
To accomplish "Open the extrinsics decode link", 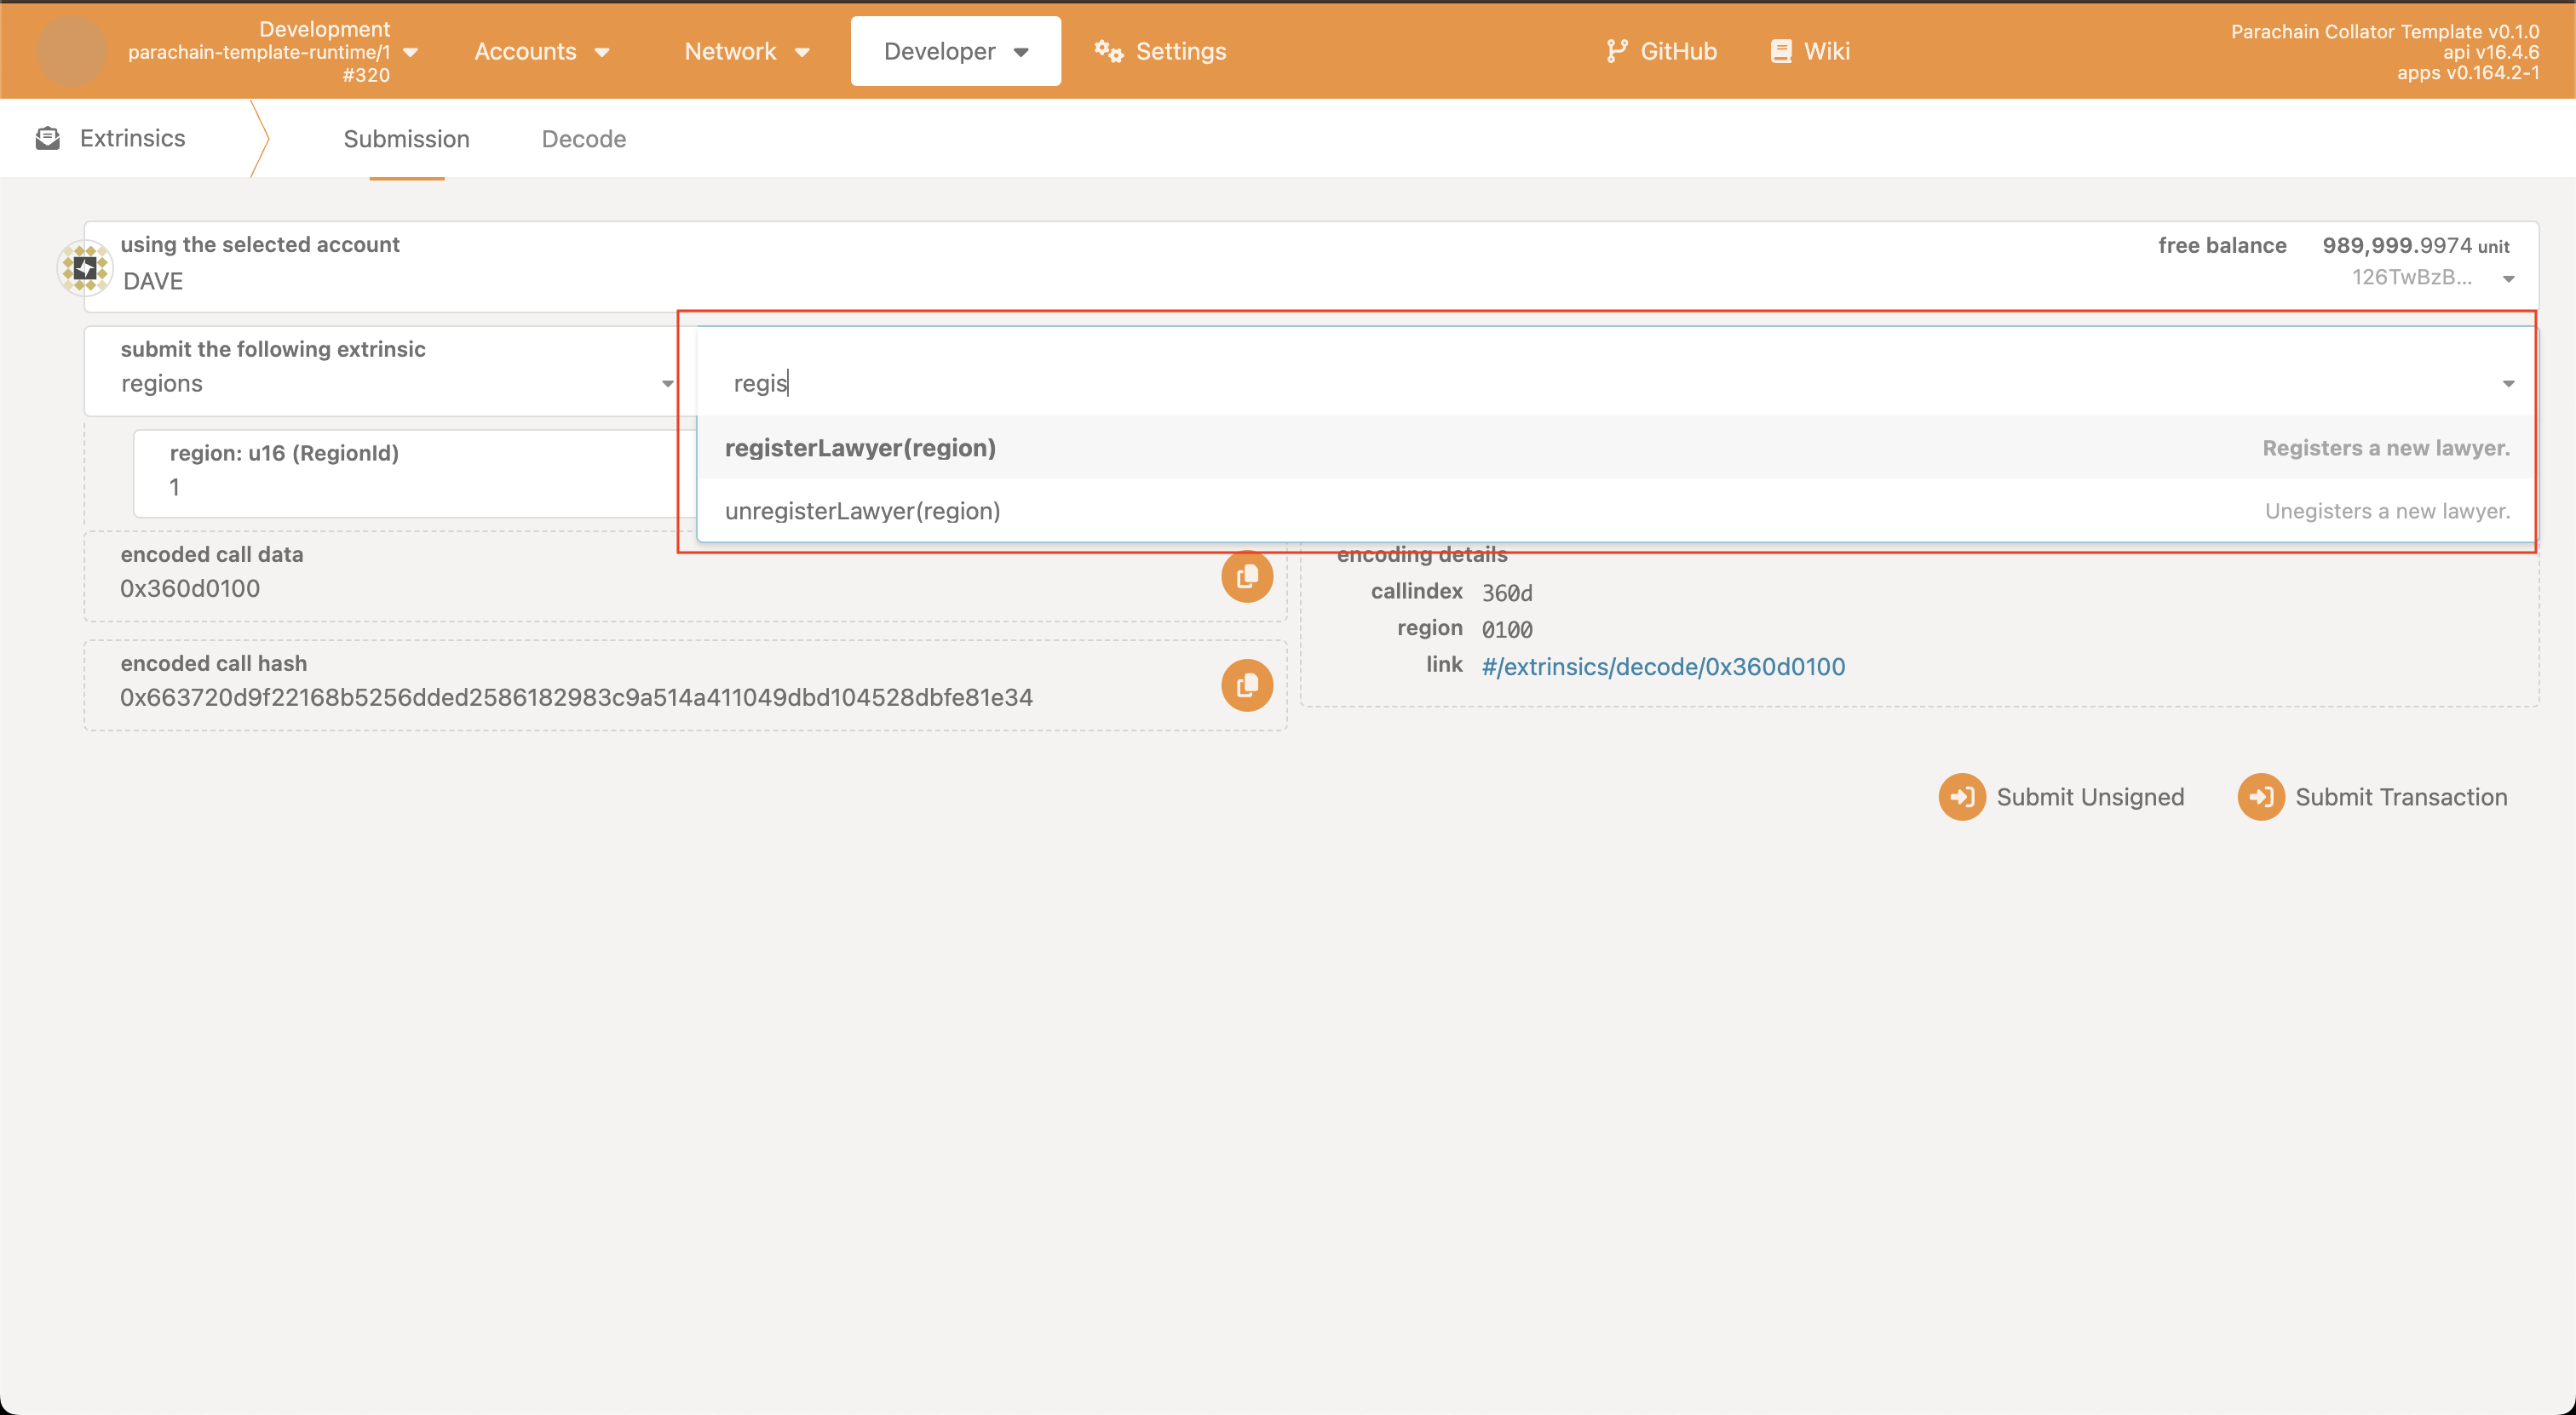I will (x=1662, y=667).
